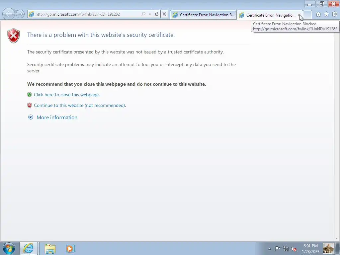Viewport: 340px width, 255px height.
Task: Click the Search magnifier in address bar
Action: tap(143, 14)
